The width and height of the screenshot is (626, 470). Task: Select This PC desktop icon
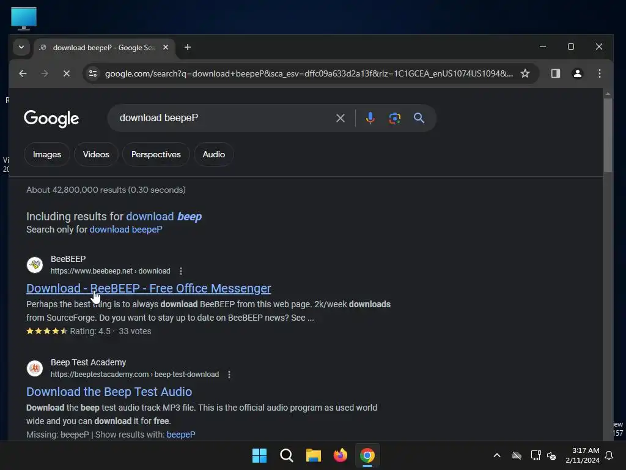[24, 18]
